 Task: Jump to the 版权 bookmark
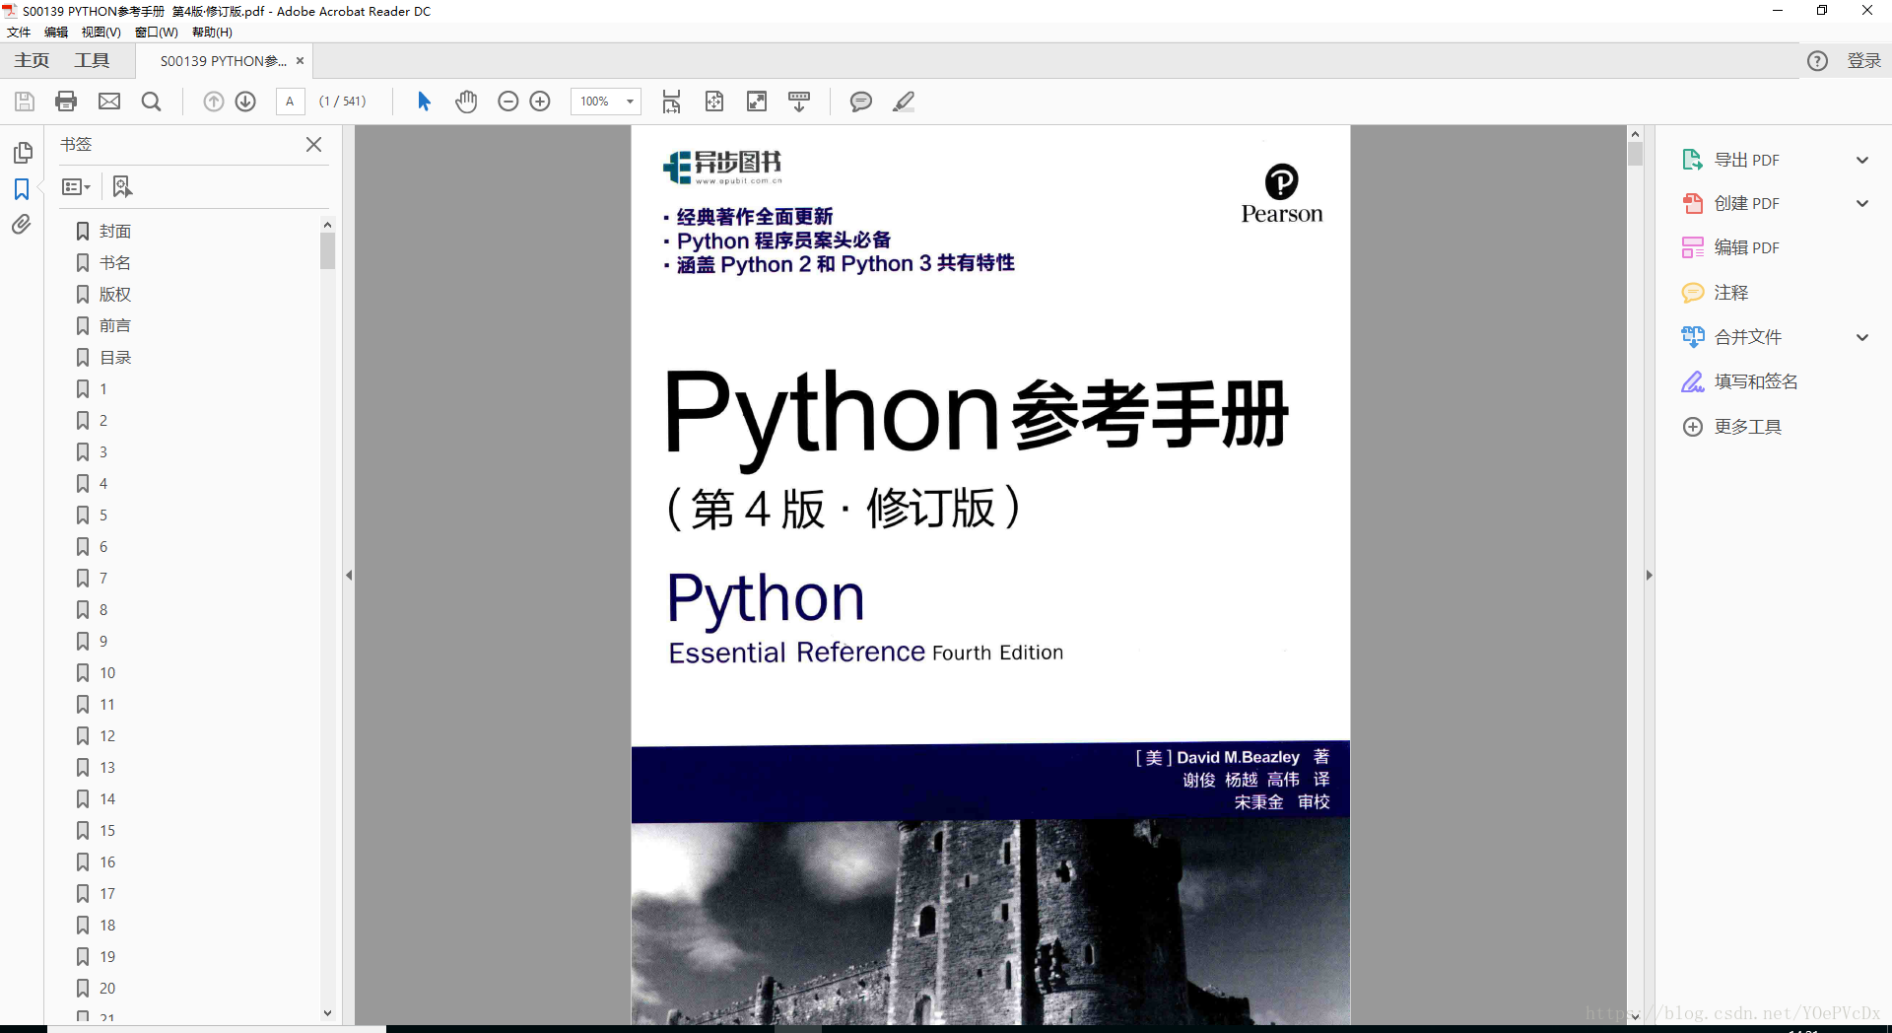(x=115, y=294)
